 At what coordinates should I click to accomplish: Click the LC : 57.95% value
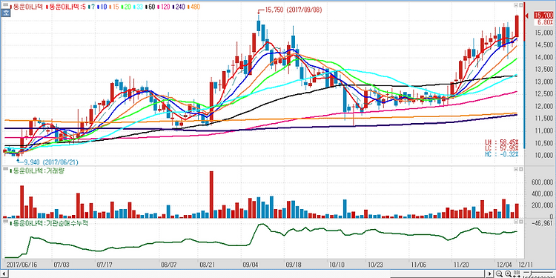point(501,148)
